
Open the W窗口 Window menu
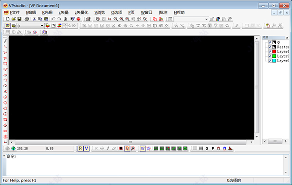coord(146,13)
